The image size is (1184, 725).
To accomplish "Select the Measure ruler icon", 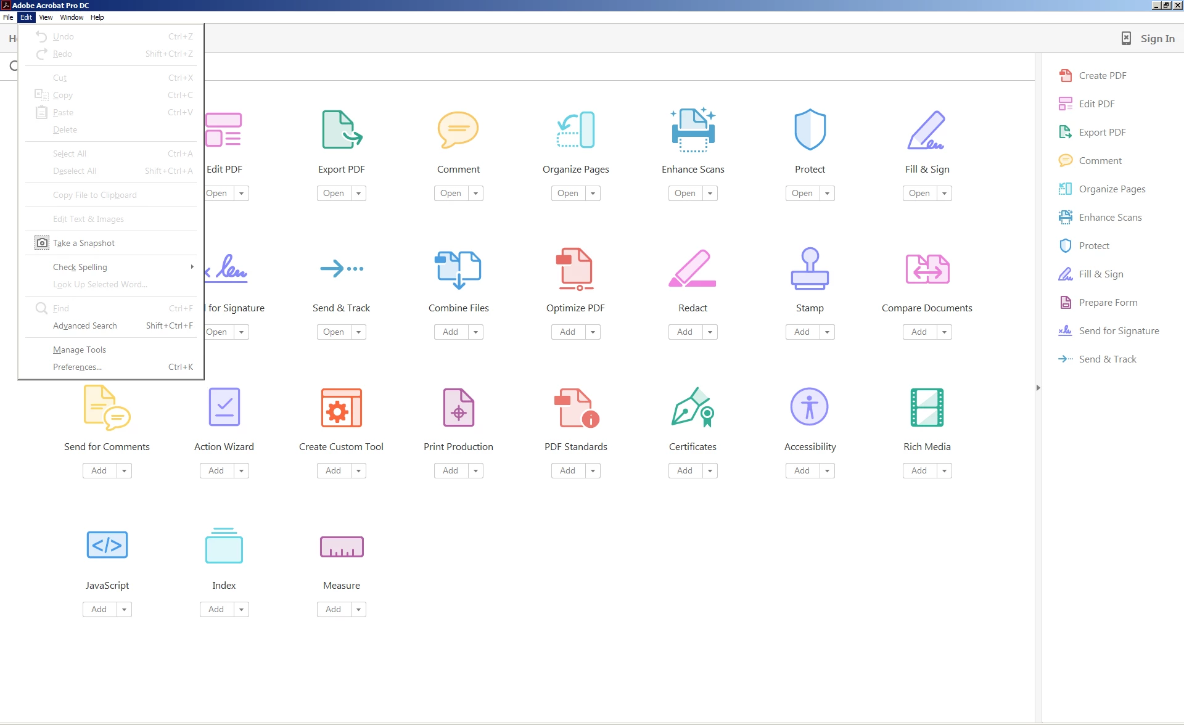I will pos(342,546).
